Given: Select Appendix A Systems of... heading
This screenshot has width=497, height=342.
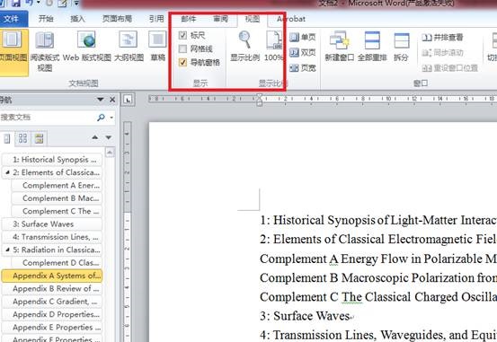Looking at the screenshot, I should click(x=52, y=276).
